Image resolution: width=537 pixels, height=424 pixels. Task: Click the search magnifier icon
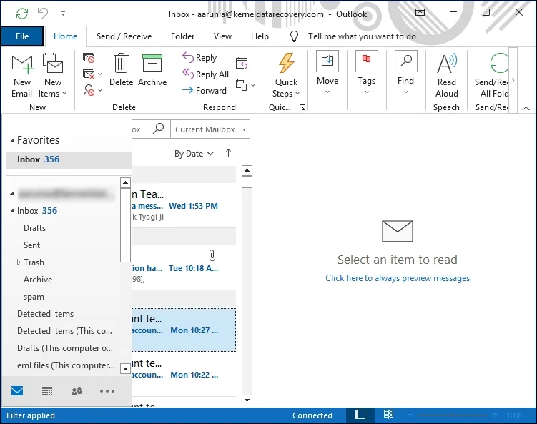(158, 129)
